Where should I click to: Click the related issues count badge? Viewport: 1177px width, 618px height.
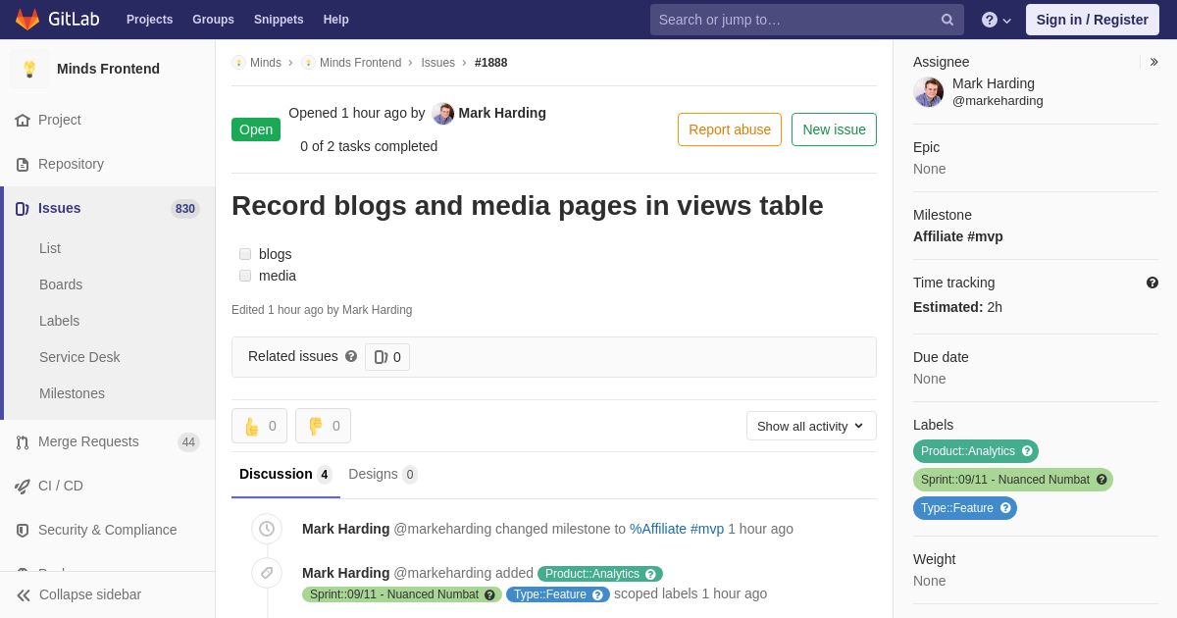click(x=387, y=357)
